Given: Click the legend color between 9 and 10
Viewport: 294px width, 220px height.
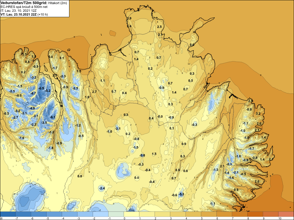Looking at the screenshot, I should click(x=270, y=214).
